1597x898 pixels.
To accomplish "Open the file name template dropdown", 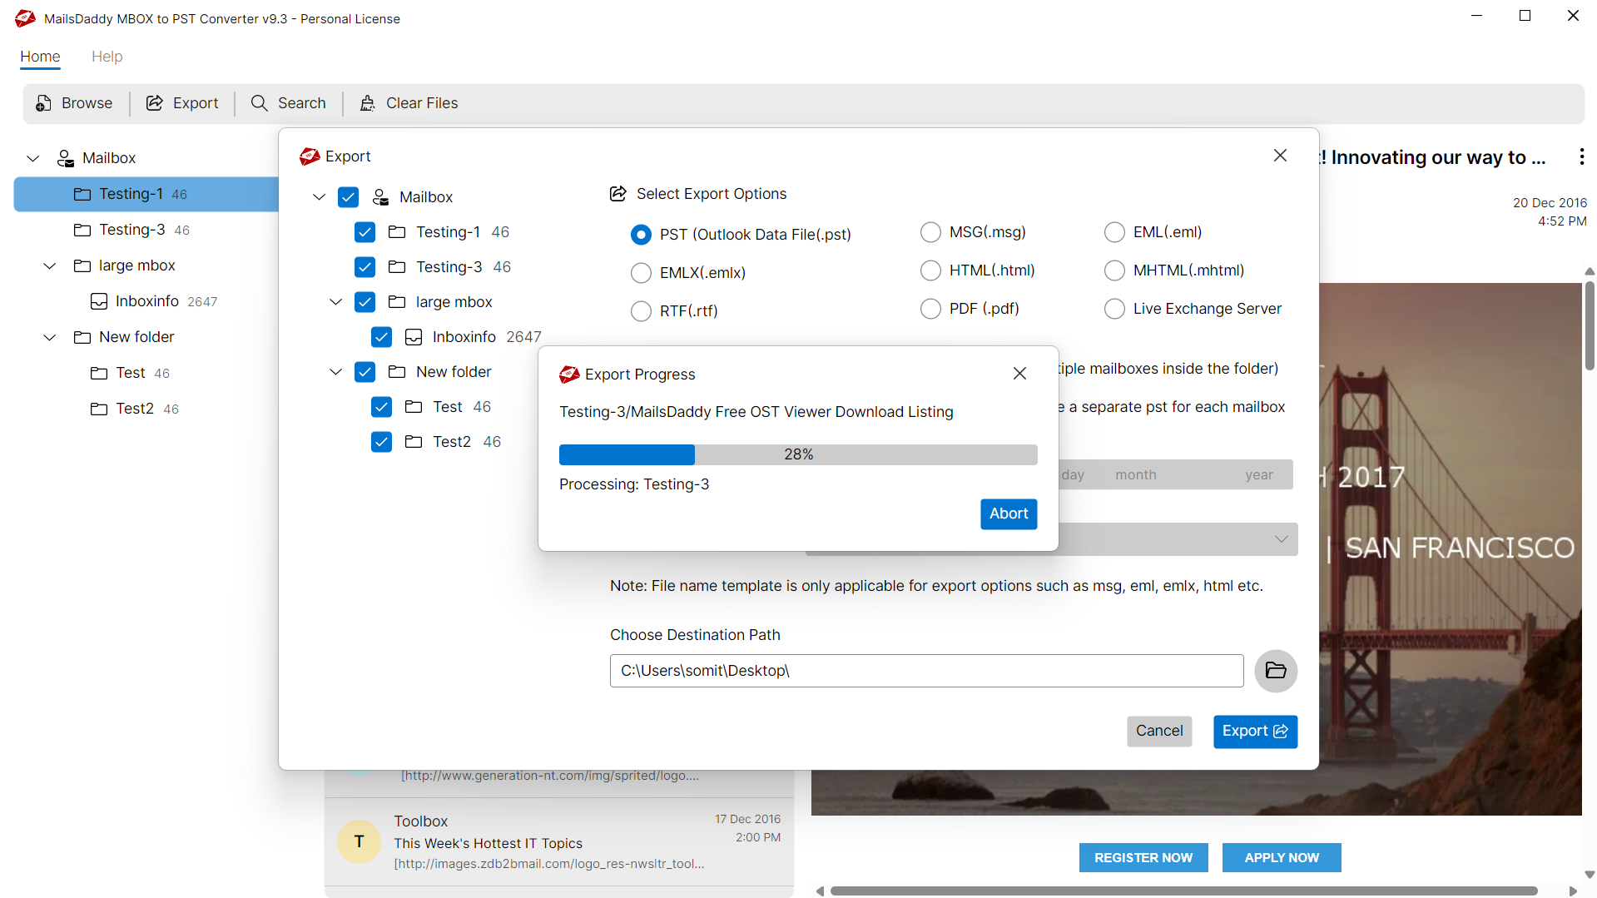I will [x=1281, y=539].
